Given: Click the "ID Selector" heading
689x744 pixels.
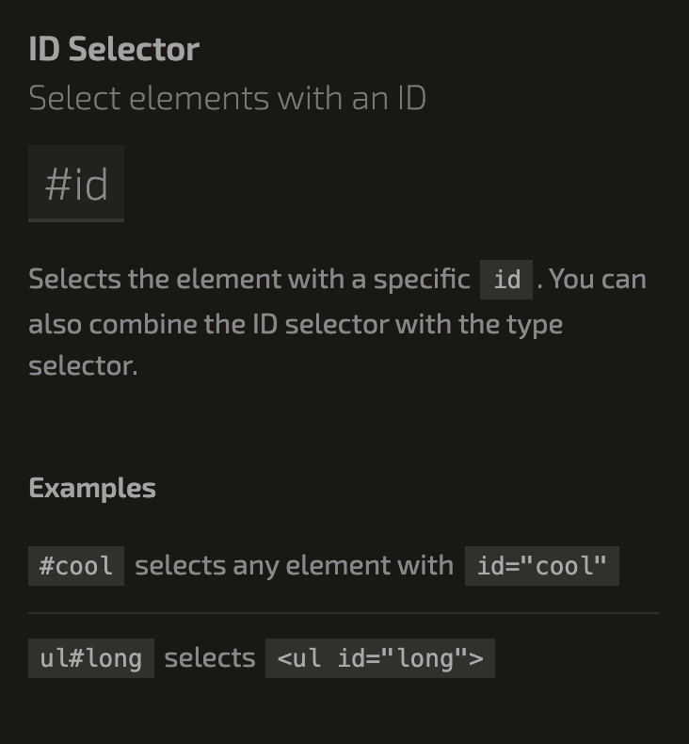Looking at the screenshot, I should (x=114, y=49).
